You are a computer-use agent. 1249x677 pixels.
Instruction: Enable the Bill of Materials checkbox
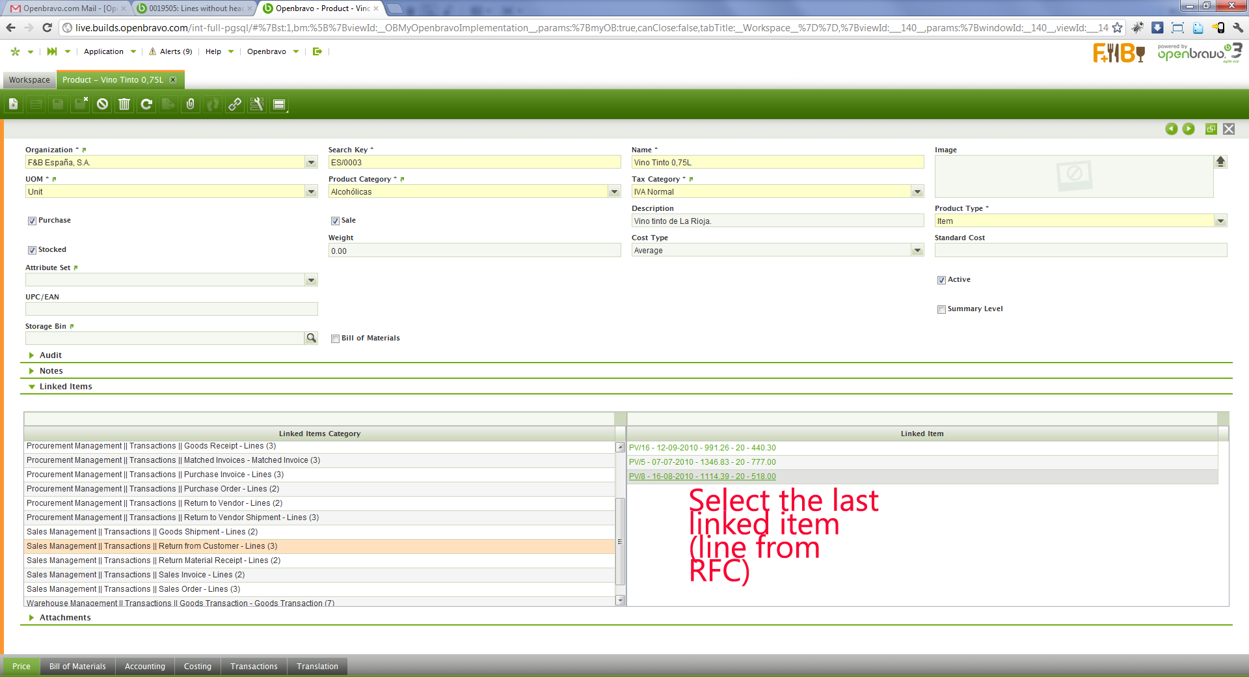(335, 338)
